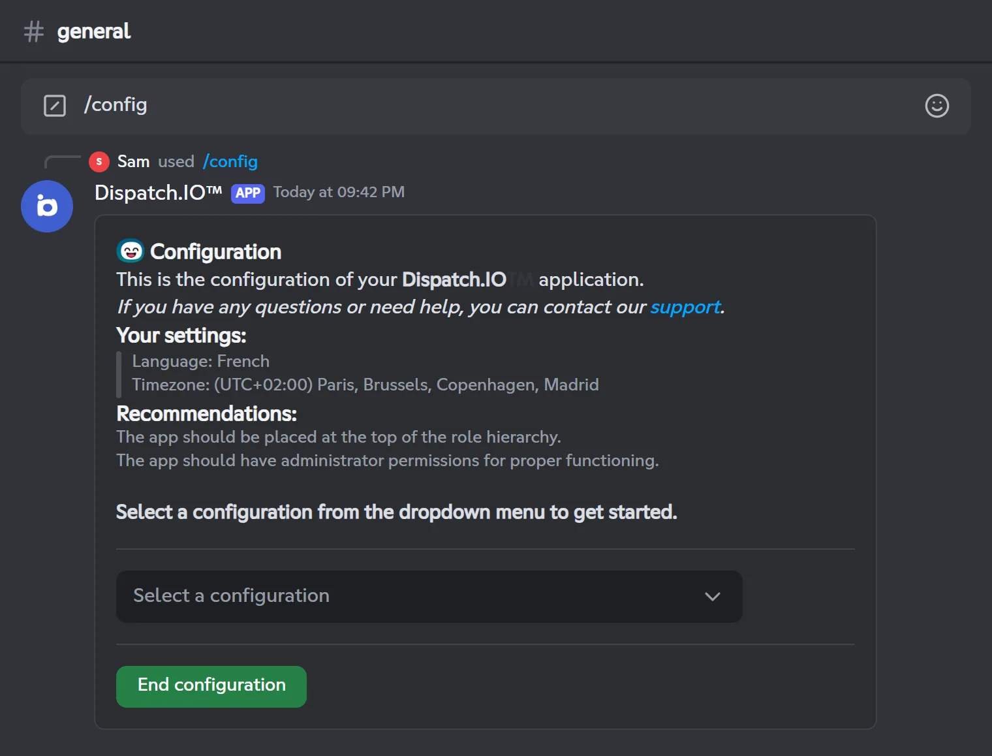Click the Configuration embed title
Screen dimensions: 992x756
click(x=215, y=252)
